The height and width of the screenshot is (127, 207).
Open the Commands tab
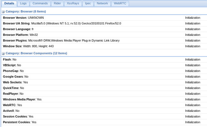[x=40, y=3]
